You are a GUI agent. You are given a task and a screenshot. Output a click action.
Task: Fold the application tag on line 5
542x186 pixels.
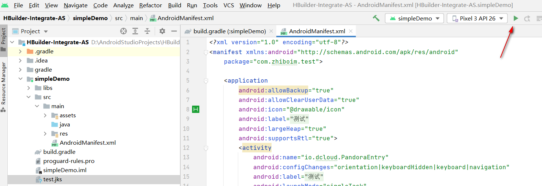tap(206, 81)
